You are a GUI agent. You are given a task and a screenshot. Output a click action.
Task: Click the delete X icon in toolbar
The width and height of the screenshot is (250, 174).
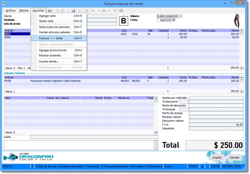80,10
